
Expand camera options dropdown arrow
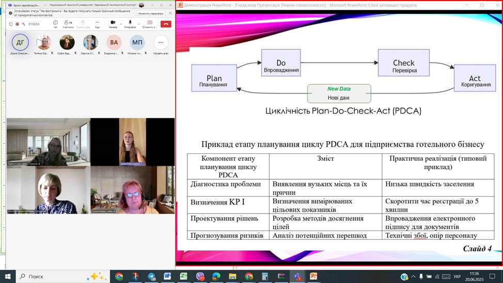[x=121, y=24]
